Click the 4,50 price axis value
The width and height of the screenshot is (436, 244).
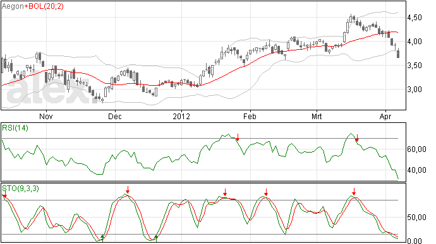[415, 18]
